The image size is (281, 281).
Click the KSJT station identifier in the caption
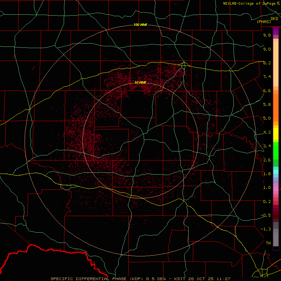point(179,279)
